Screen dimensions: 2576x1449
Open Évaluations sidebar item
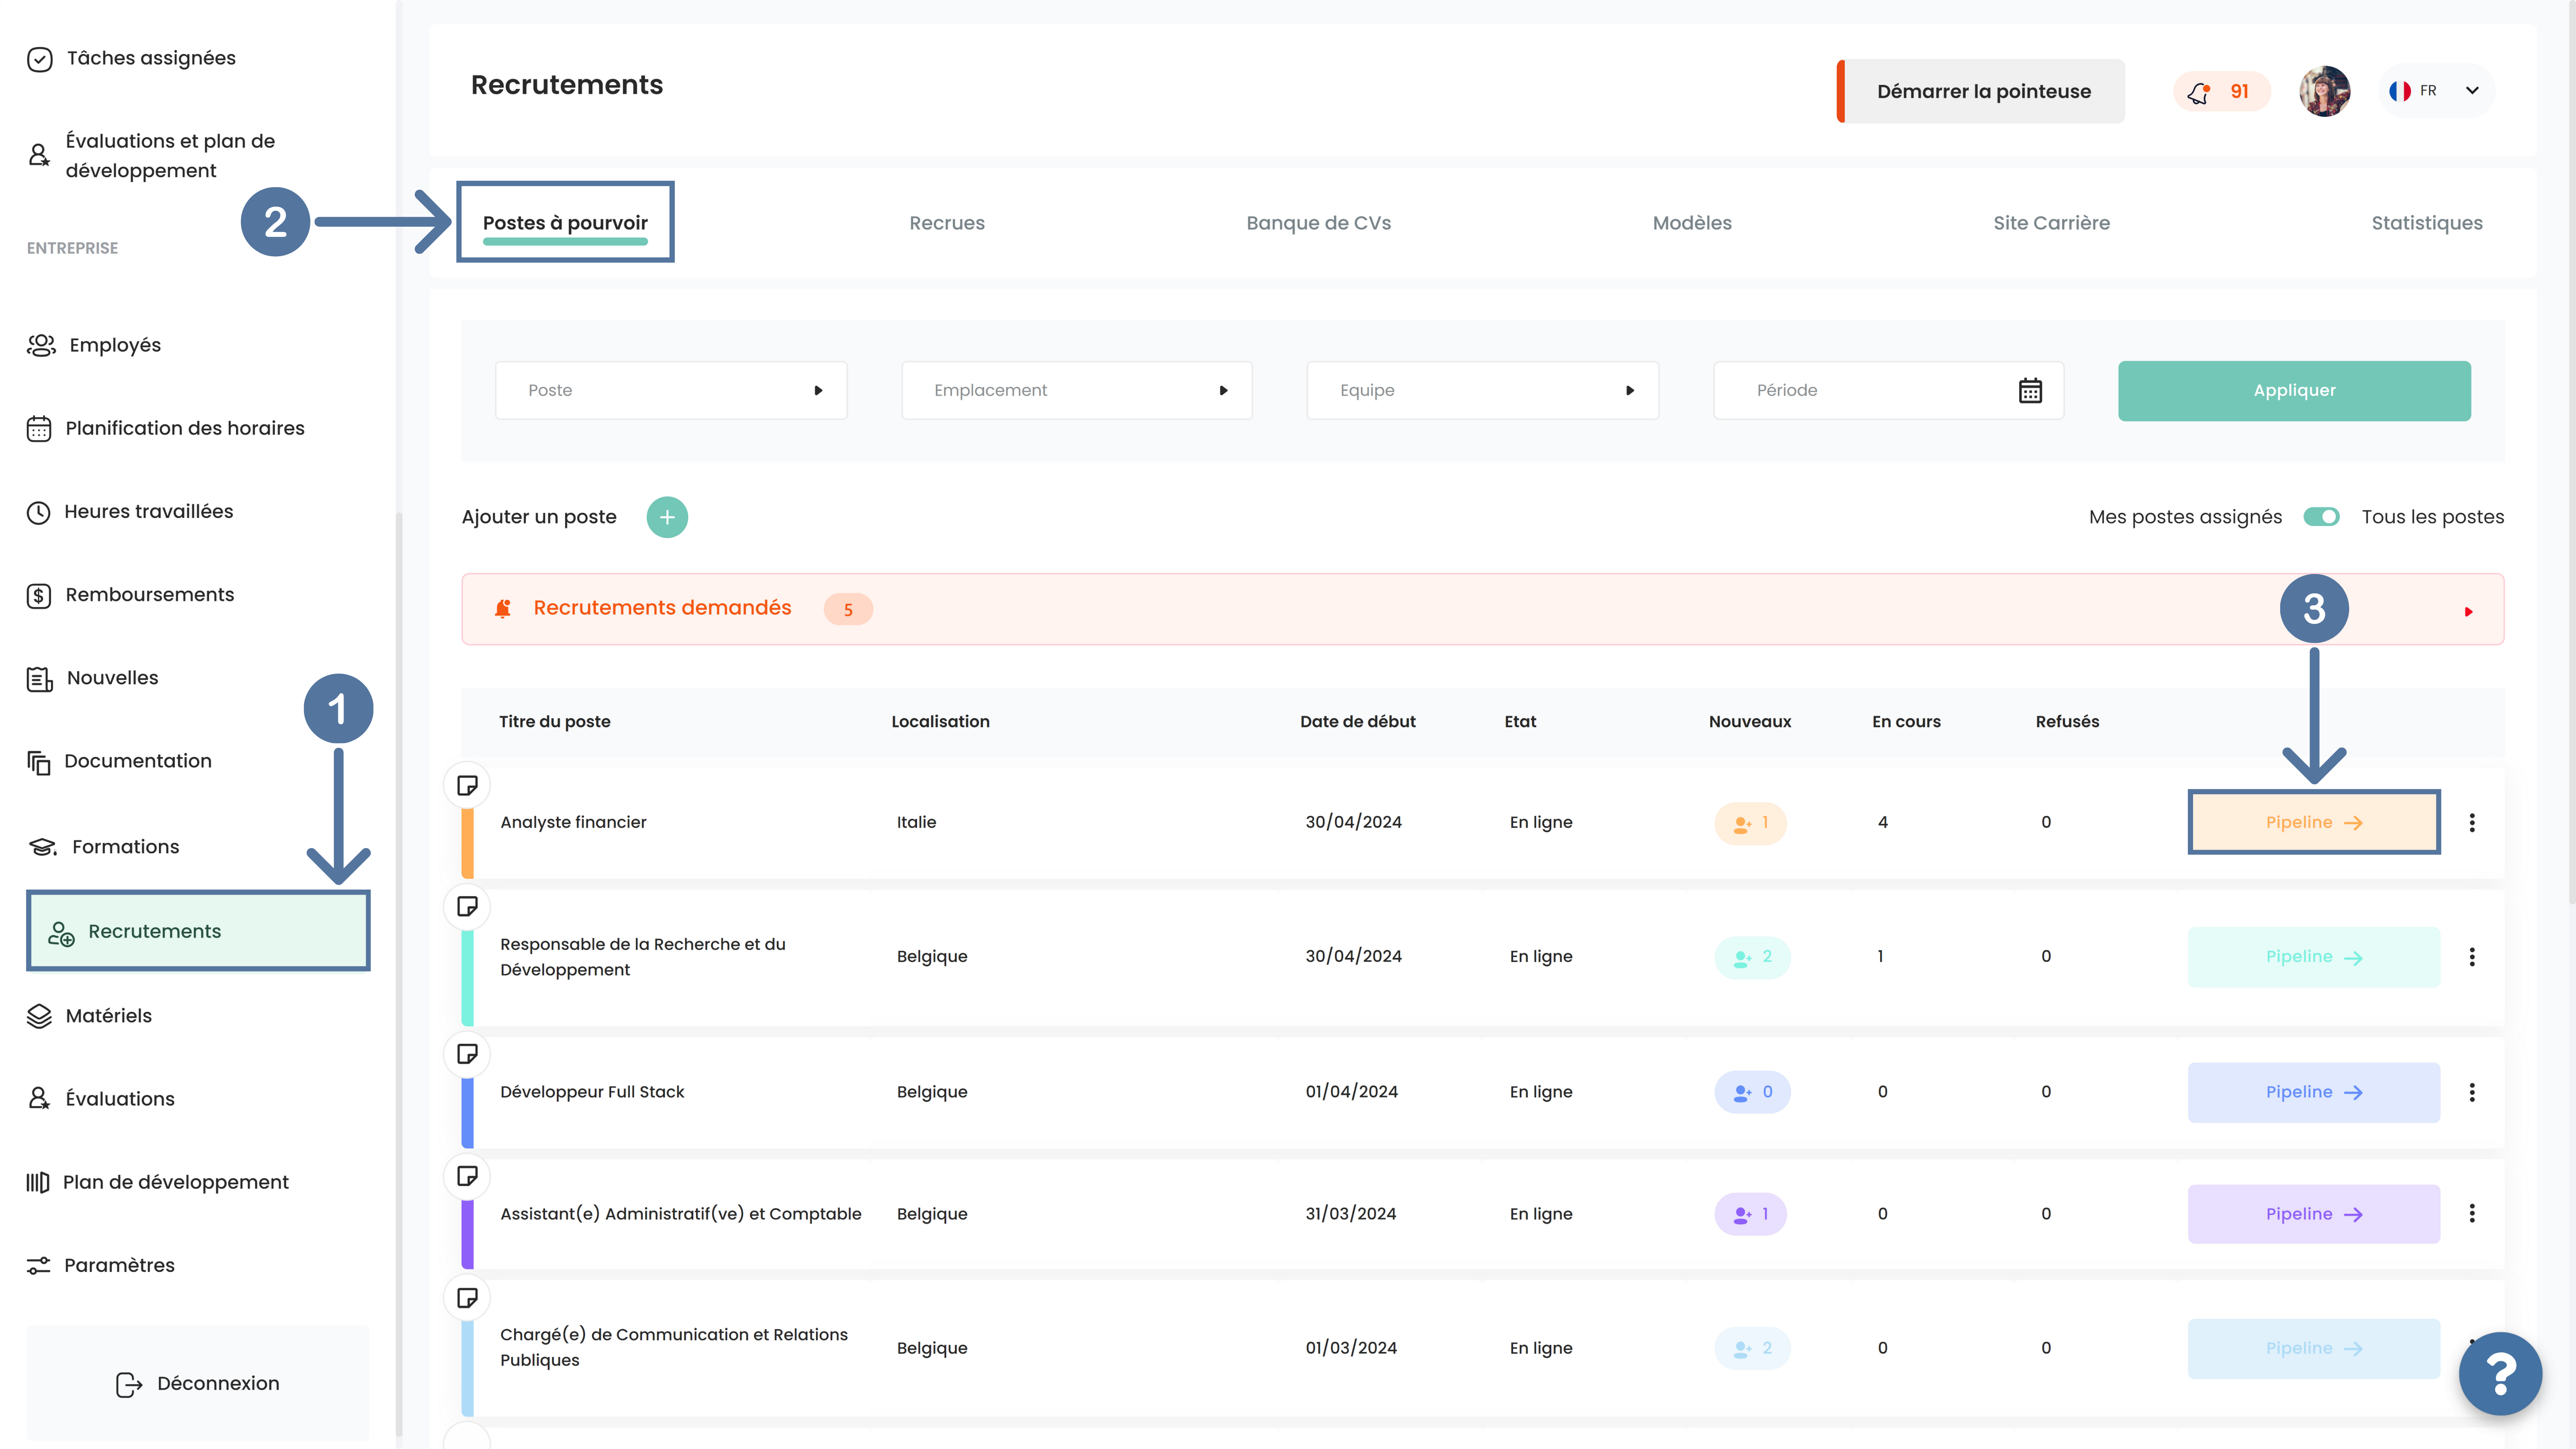click(x=101, y=1099)
